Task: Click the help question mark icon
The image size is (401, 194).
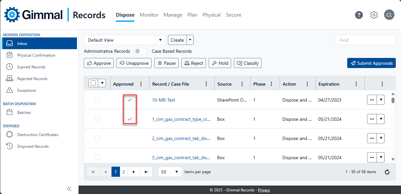Action: (359, 15)
